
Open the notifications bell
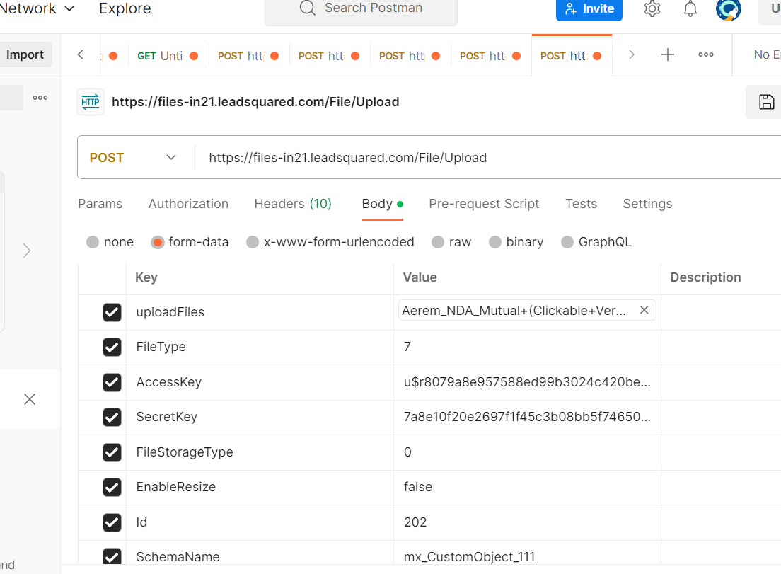pos(690,9)
